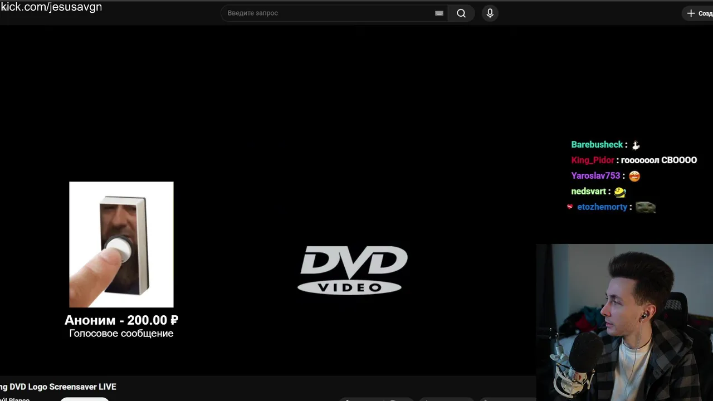The height and width of the screenshot is (401, 713).
Task: Click the DVD Video logo in the player
Action: coord(353,270)
